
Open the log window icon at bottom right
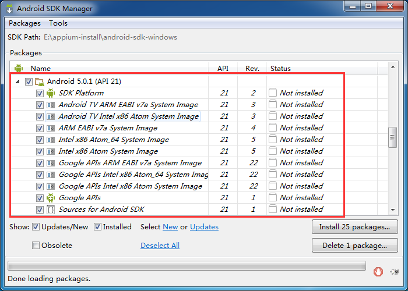[395, 272]
